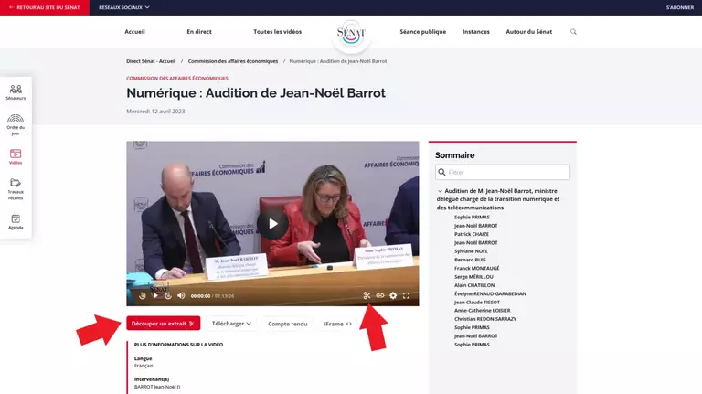The height and width of the screenshot is (394, 702).
Task: Collapse the Audition de M. Jean-Noël Barrot section
Action: [441, 191]
